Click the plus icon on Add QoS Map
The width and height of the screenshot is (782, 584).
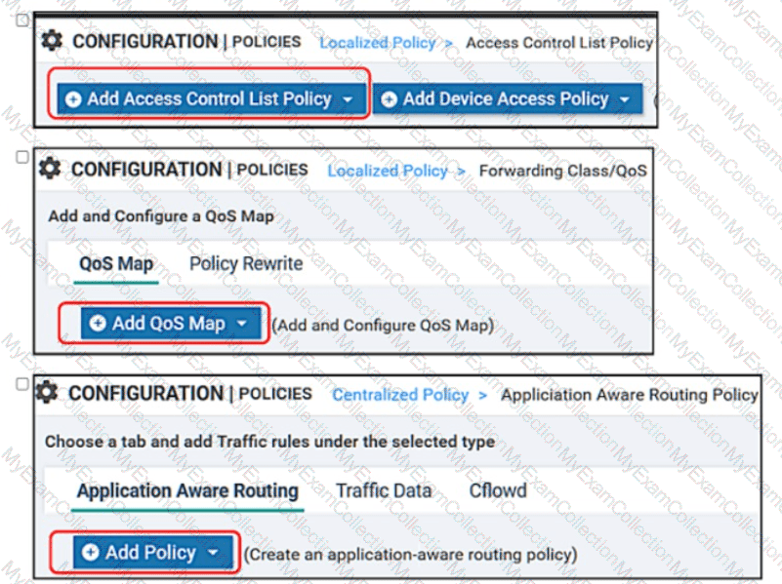[98, 324]
